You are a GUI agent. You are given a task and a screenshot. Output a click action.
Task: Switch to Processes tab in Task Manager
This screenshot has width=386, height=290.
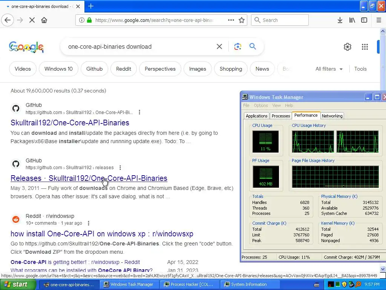[x=280, y=116]
